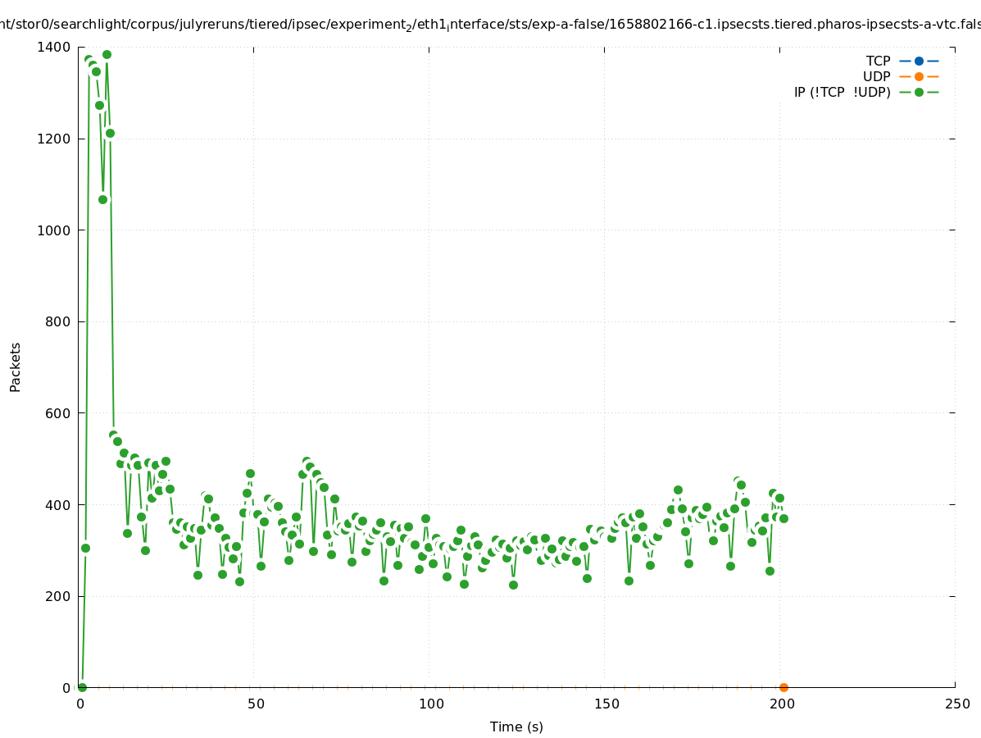Click the UDP legend label
Screen dimensions: 981x738
pyautogui.click(x=876, y=76)
